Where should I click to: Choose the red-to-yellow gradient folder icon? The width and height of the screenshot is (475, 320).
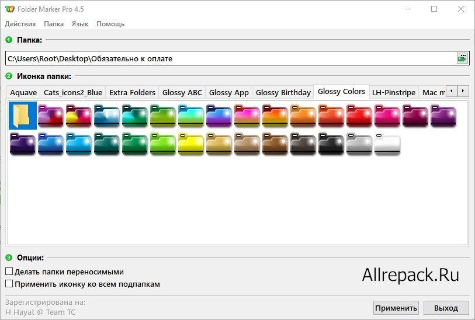click(275, 116)
